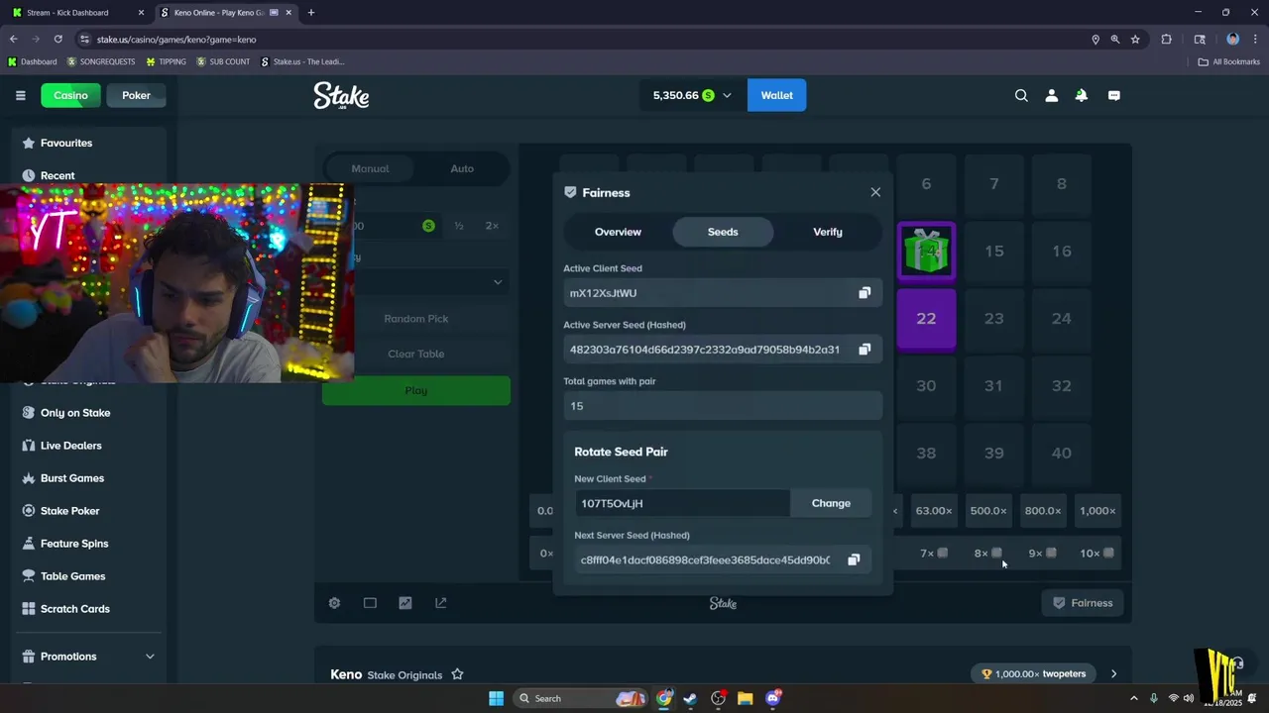Pop out the game window

[441, 603]
